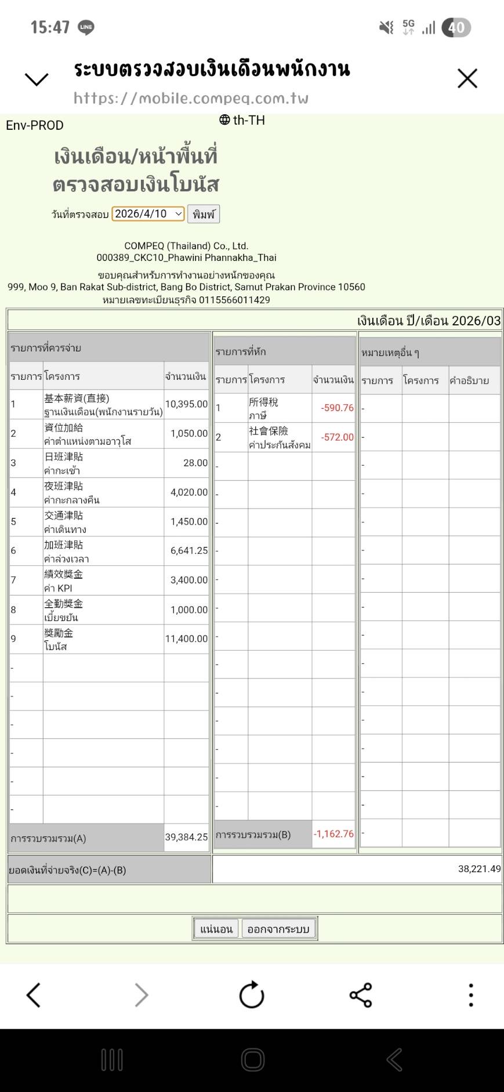Tap the browser forward arrow
This screenshot has width=504, height=1092.
141,995
